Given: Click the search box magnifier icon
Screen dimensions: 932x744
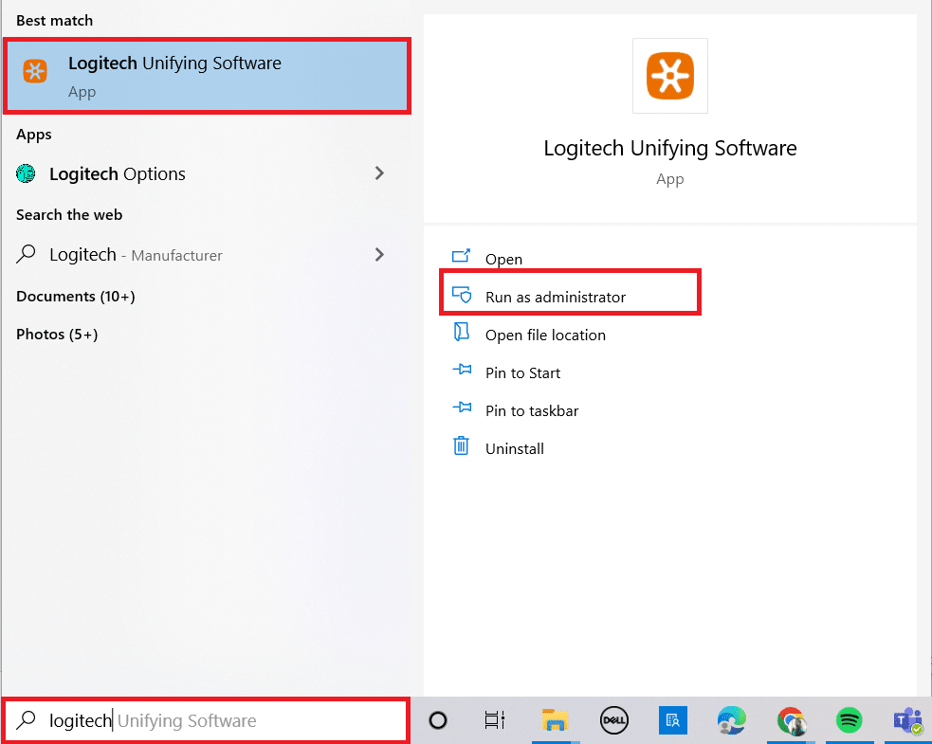Looking at the screenshot, I should coord(26,719).
